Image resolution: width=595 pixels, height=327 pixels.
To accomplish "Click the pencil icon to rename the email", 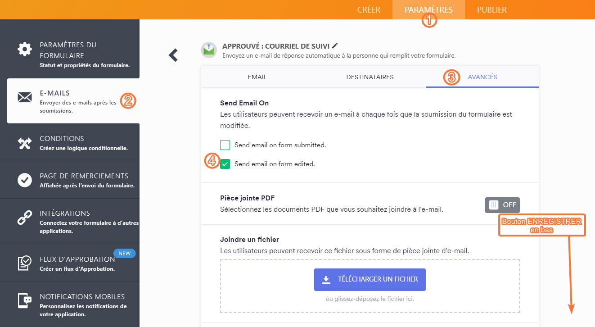I will pos(334,45).
